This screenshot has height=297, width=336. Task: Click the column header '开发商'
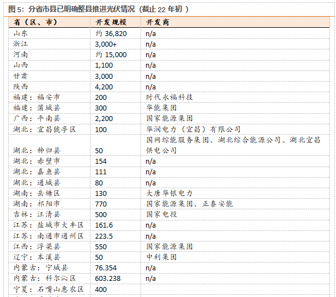158,22
